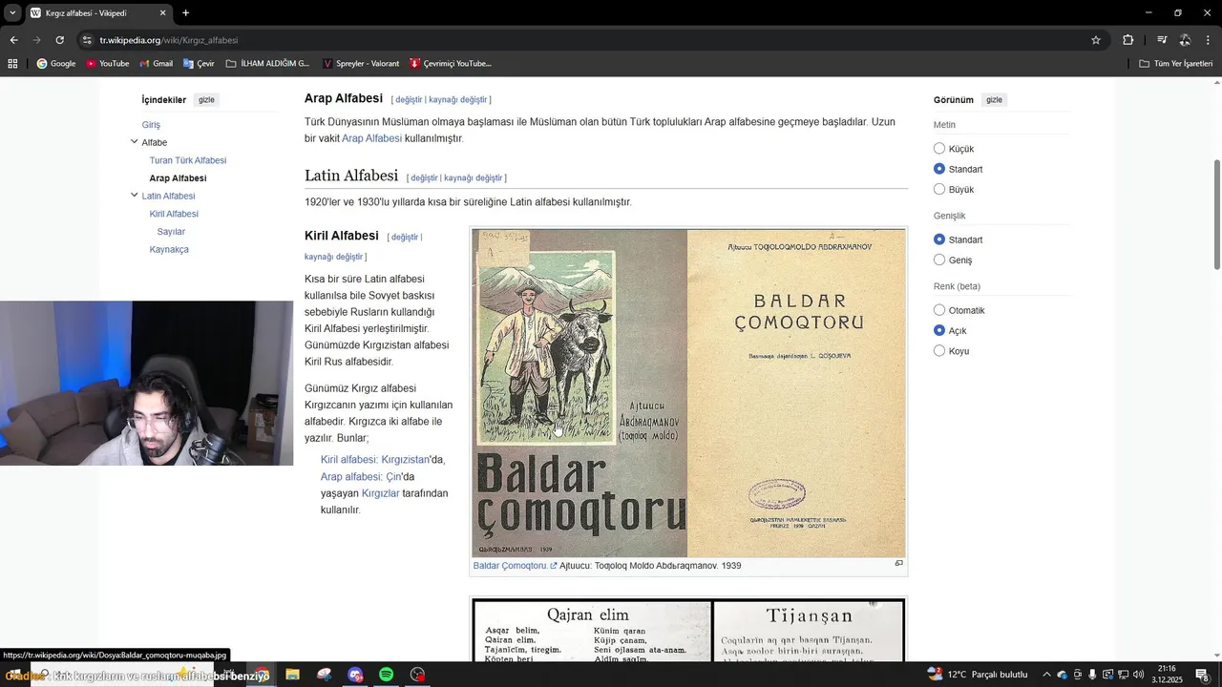Screen dimensions: 1222x687
Task: Bookmark this page with the star icon
Action: pyautogui.click(x=1096, y=40)
